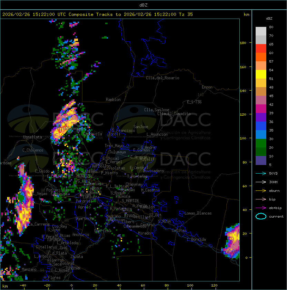Pick the bright yellow swatch in dBZ scale
Image resolution: width=287 pixels, height=290 pixels.
(x=261, y=74)
